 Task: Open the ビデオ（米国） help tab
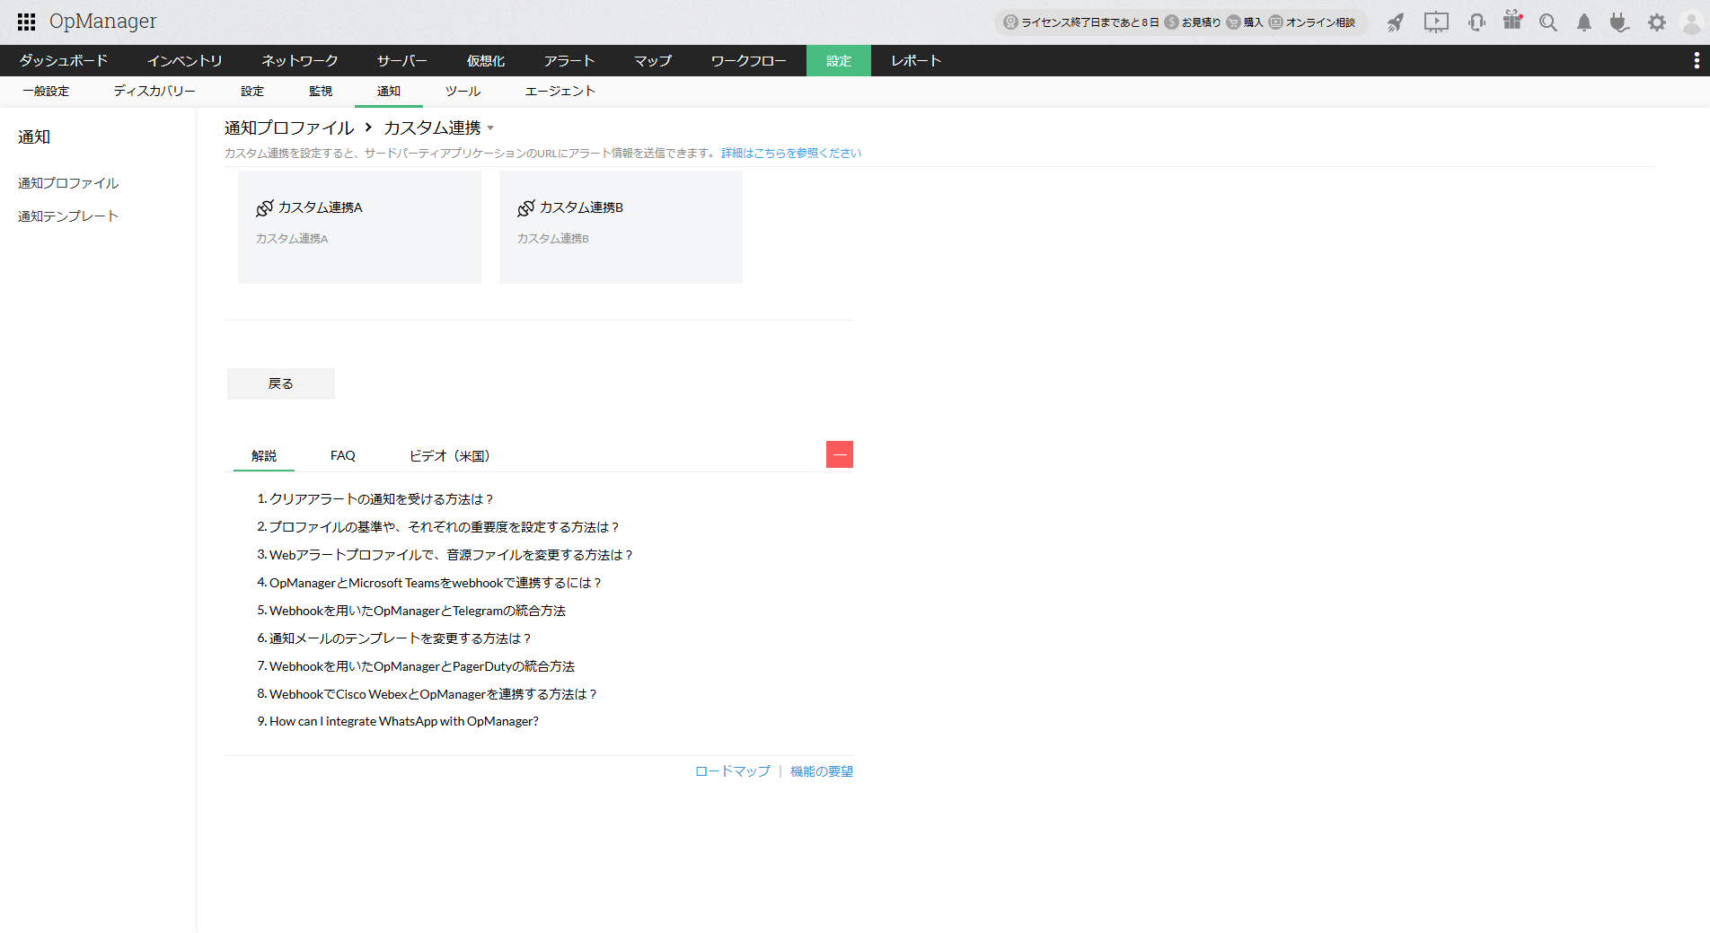click(449, 456)
